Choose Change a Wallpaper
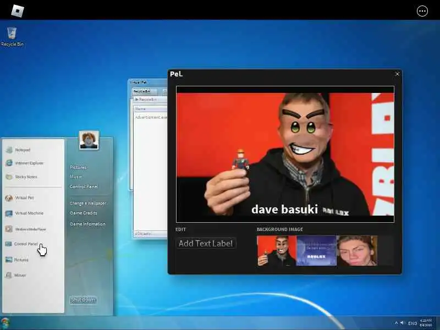440x330 pixels. (x=88, y=203)
